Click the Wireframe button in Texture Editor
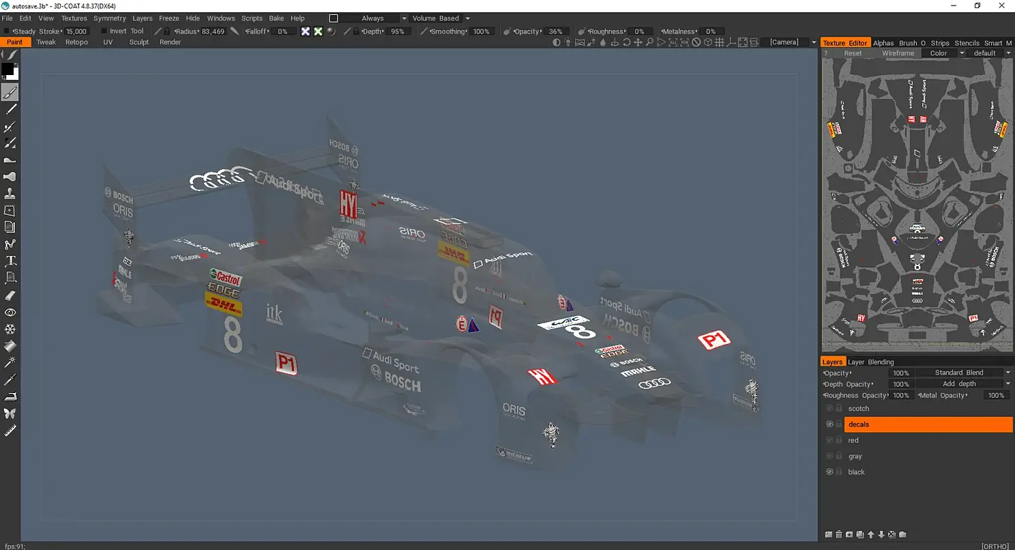 (x=898, y=53)
